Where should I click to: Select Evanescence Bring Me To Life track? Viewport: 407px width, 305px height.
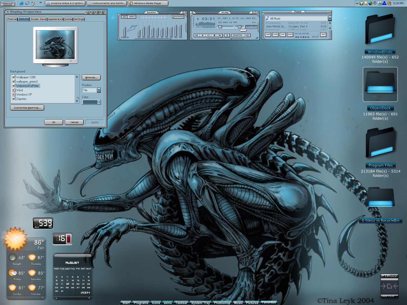[x=296, y=23]
